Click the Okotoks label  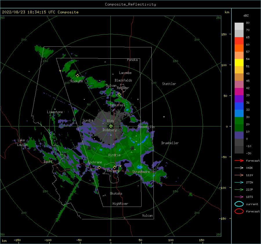[116, 194]
